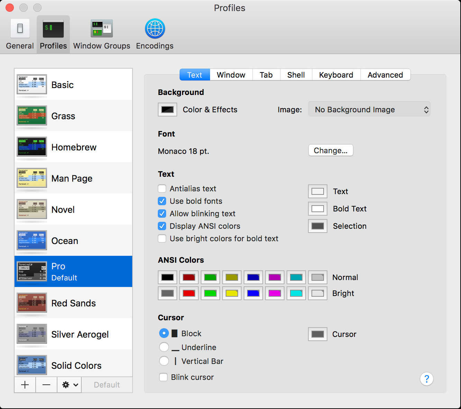
Task: Open the help question mark button
Action: coord(426,379)
